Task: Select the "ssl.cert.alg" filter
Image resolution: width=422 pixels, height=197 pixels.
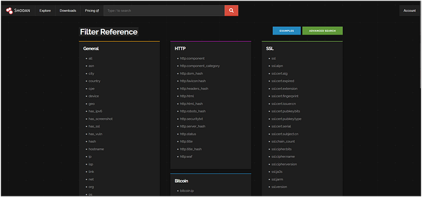Action: tap(280, 74)
